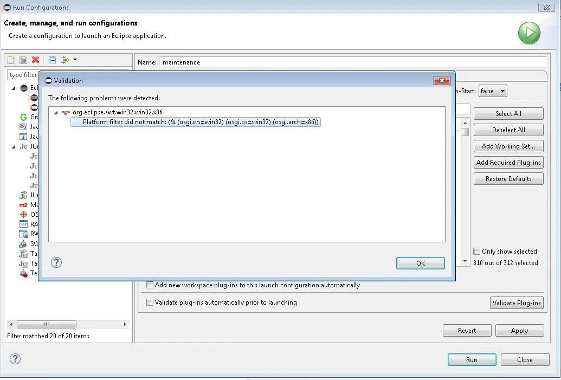
Task: Collapse the org.eclipse.swt.win32.win32.x86 problem node
Action: click(x=56, y=113)
